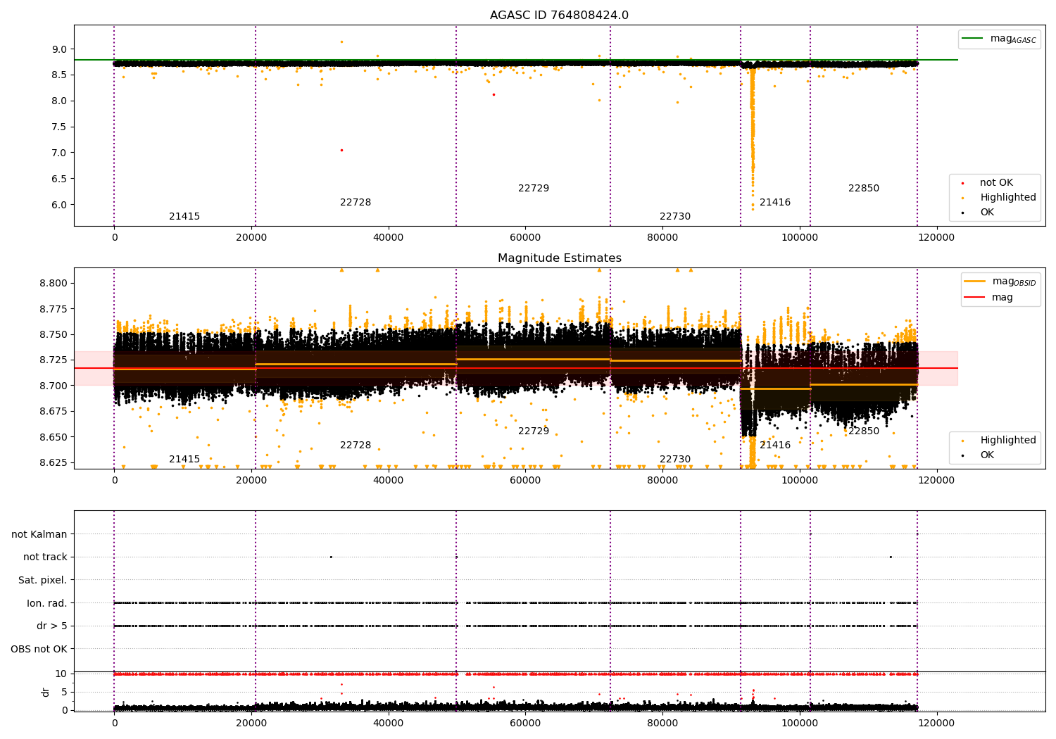
Task: Click y-axis tick label 8.5
Action: click(59, 75)
